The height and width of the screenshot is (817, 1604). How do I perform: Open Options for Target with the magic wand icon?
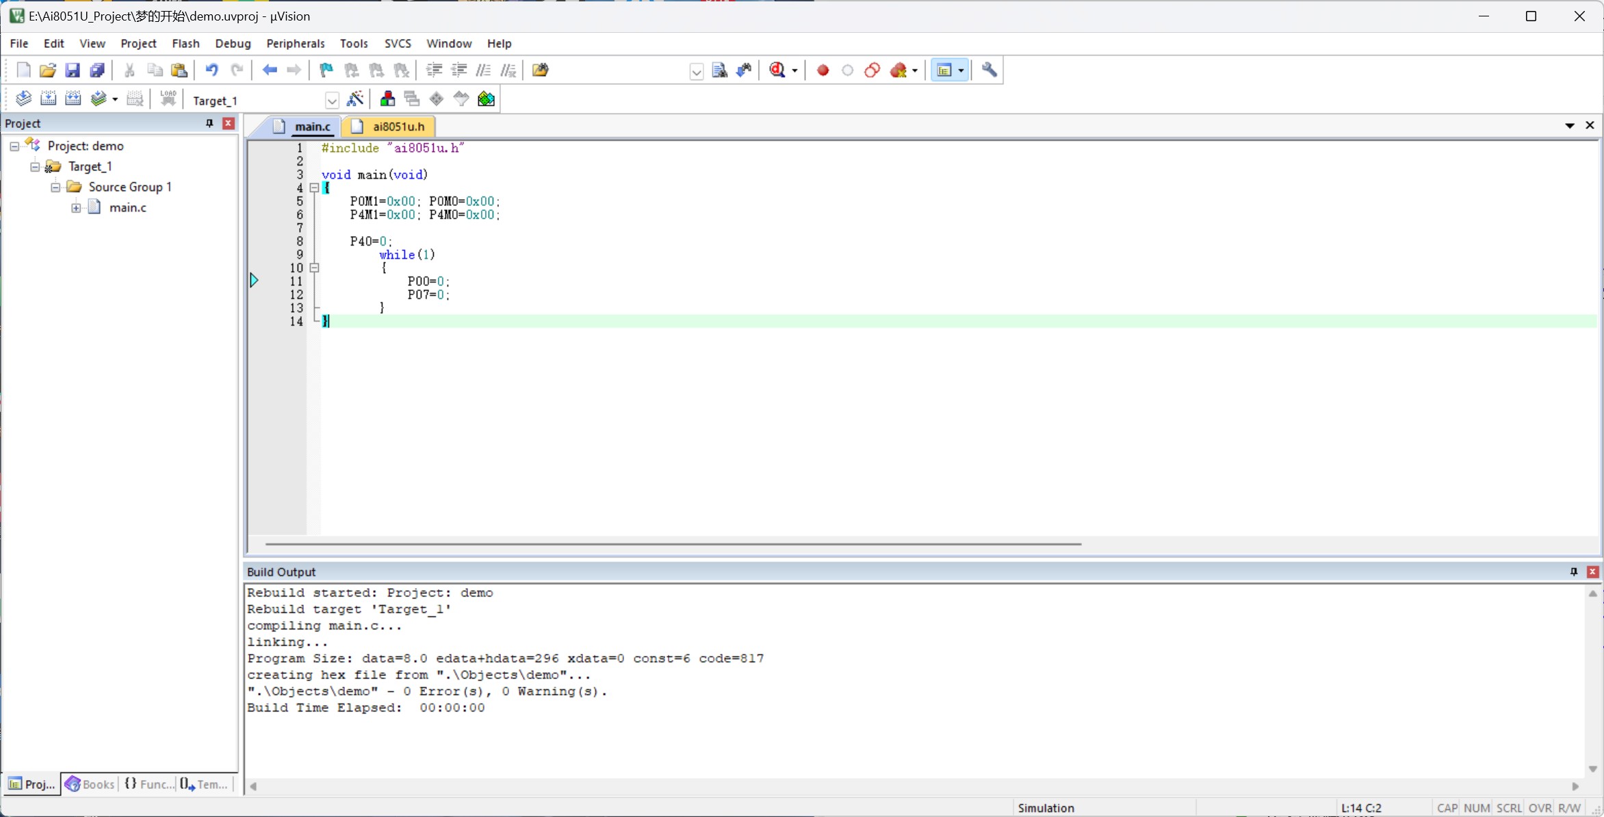click(355, 99)
